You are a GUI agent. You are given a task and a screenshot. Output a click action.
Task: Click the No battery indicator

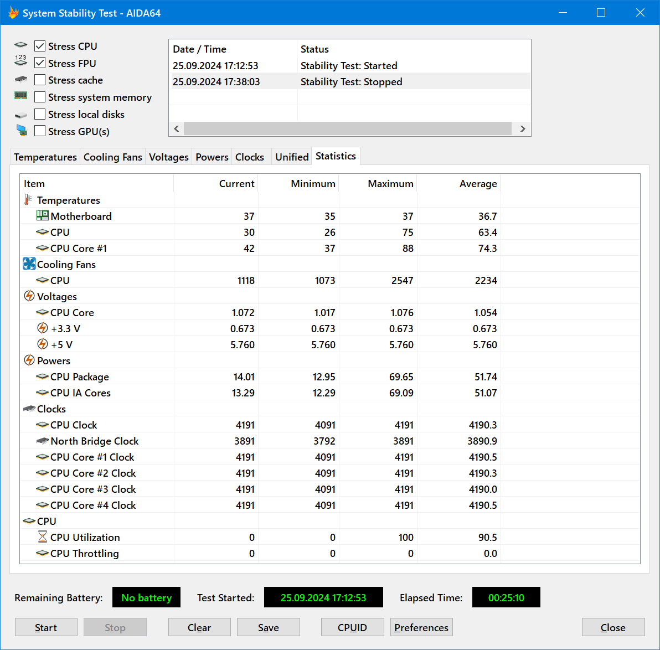pos(146,597)
